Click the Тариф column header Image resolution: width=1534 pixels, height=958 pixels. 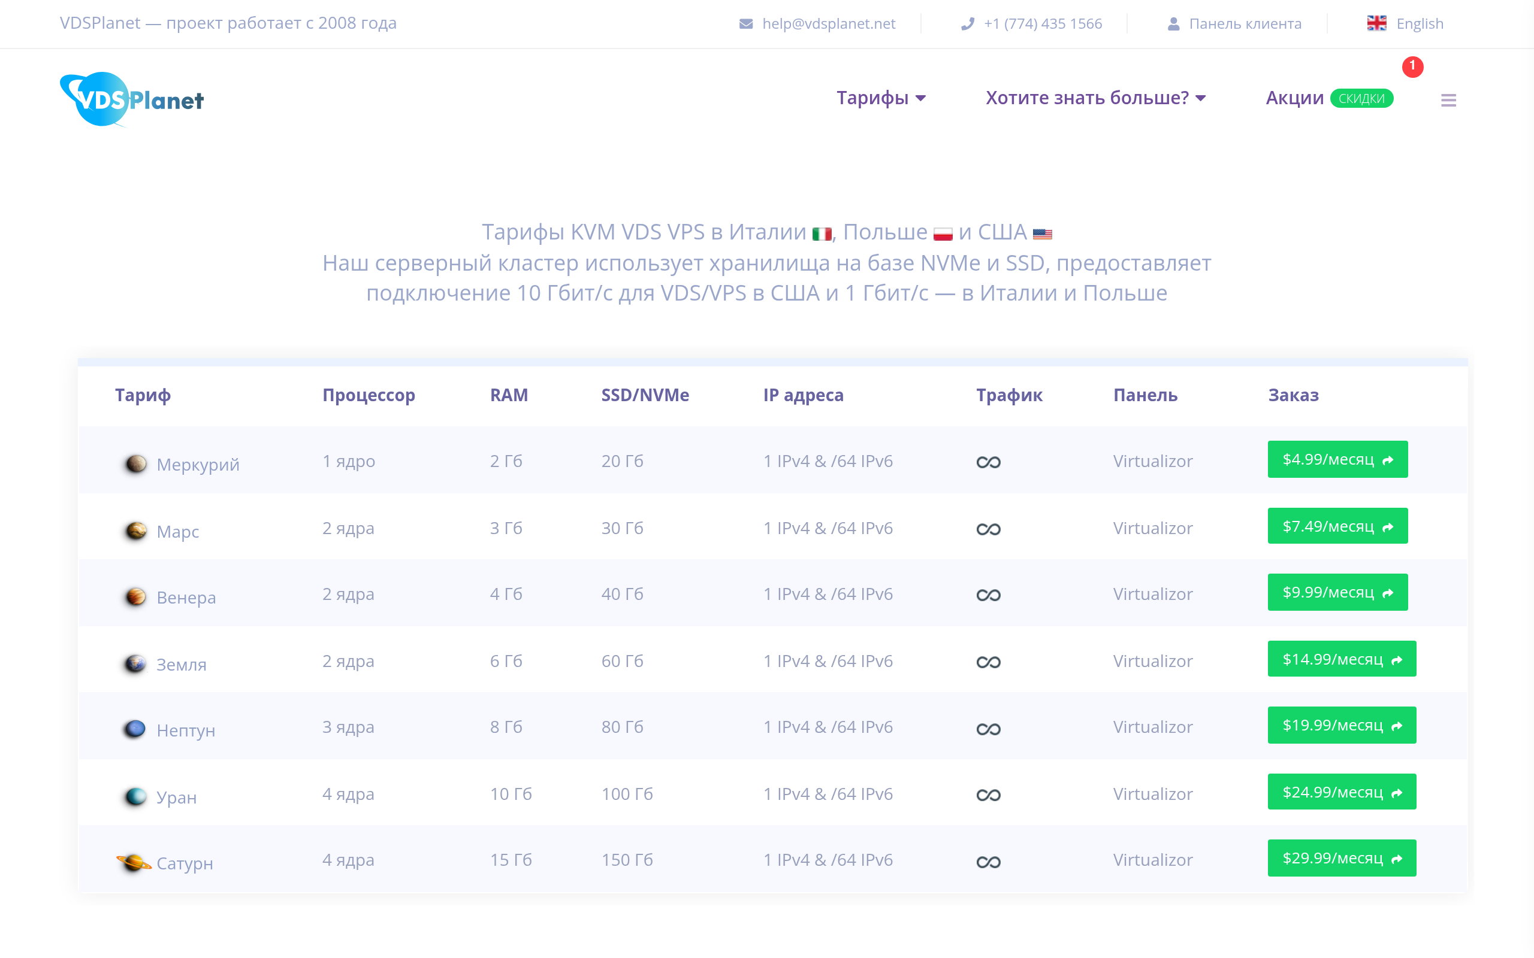[143, 395]
